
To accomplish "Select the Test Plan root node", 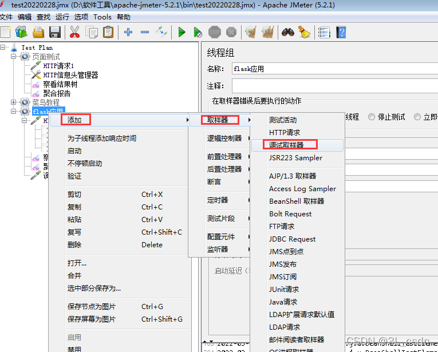I will pos(37,48).
